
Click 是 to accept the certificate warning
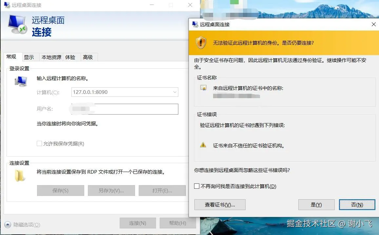(316, 204)
